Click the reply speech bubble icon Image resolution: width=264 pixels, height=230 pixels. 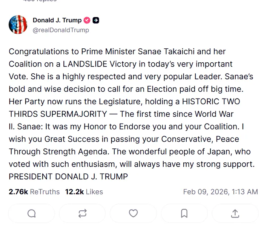32,214
